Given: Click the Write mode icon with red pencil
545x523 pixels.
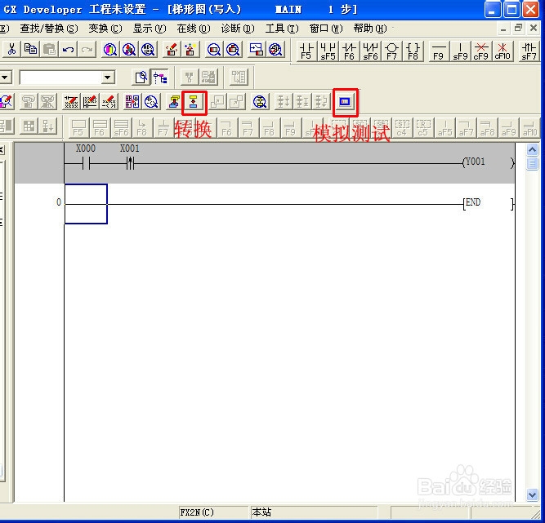Looking at the screenshot, I should coord(7,102).
